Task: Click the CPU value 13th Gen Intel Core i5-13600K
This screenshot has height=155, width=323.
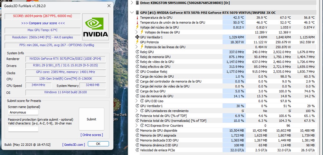Action: (66, 79)
